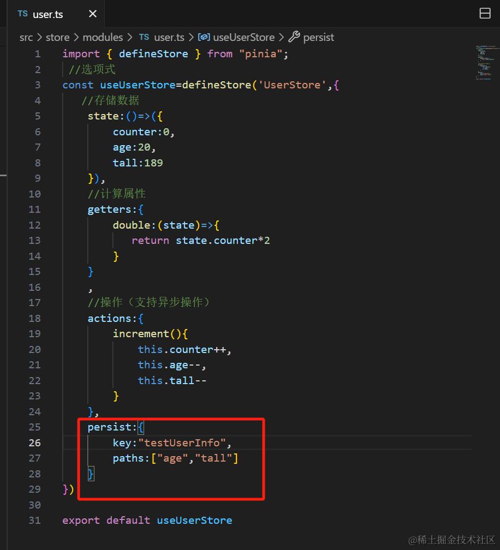Screen dimensions: 500x550
Task: Click the return keyword on line 13
Action: point(150,240)
